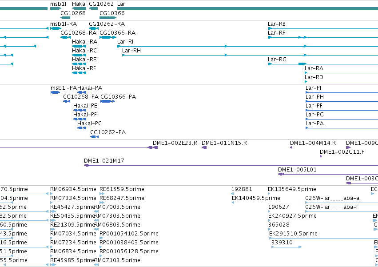This screenshot has width=378, height=267.
Task: Select protein Lar-PG
Action: pyautogui.click(x=314, y=115)
